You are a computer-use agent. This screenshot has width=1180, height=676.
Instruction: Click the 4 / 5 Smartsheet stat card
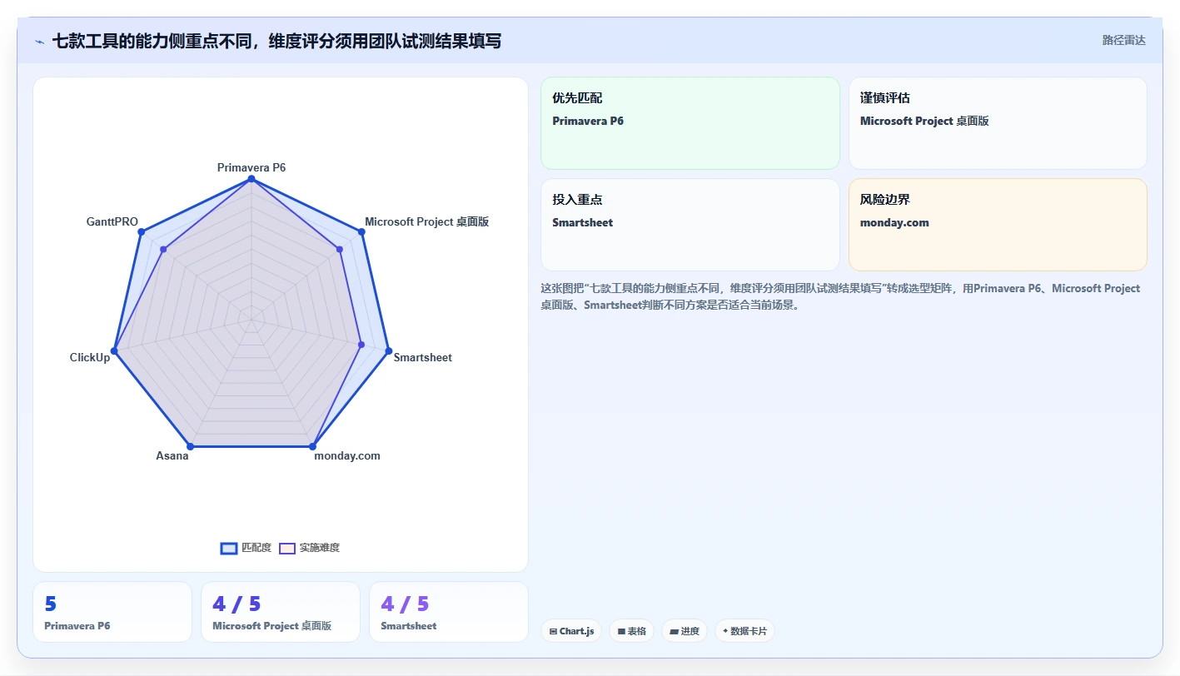(449, 612)
